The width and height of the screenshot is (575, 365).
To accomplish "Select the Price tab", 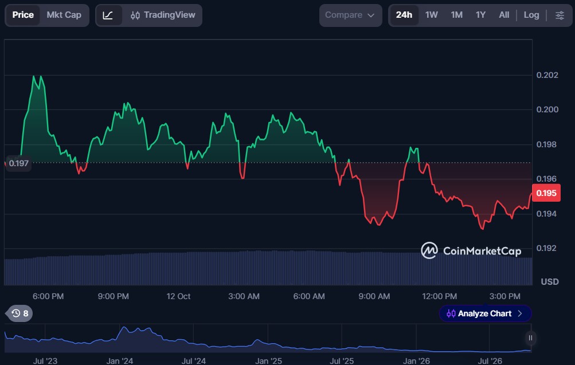I will (x=23, y=15).
